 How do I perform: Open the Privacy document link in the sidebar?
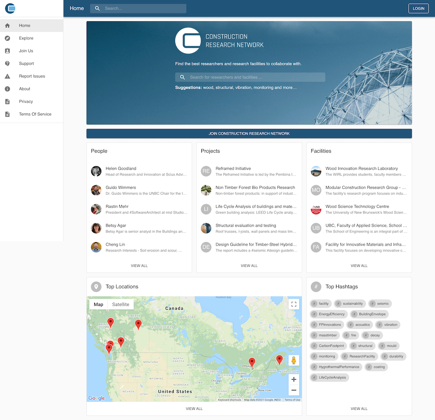click(x=31, y=101)
